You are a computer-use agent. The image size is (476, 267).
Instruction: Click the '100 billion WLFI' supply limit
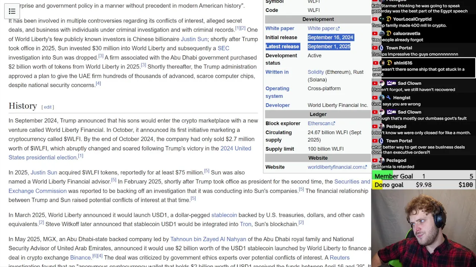point(326,149)
